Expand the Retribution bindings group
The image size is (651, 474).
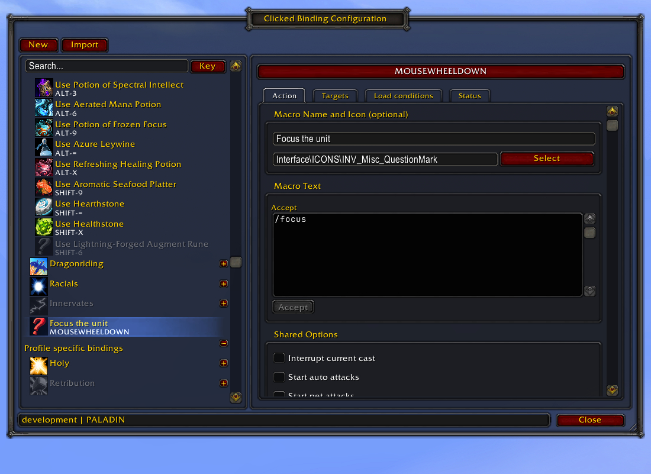click(x=224, y=383)
